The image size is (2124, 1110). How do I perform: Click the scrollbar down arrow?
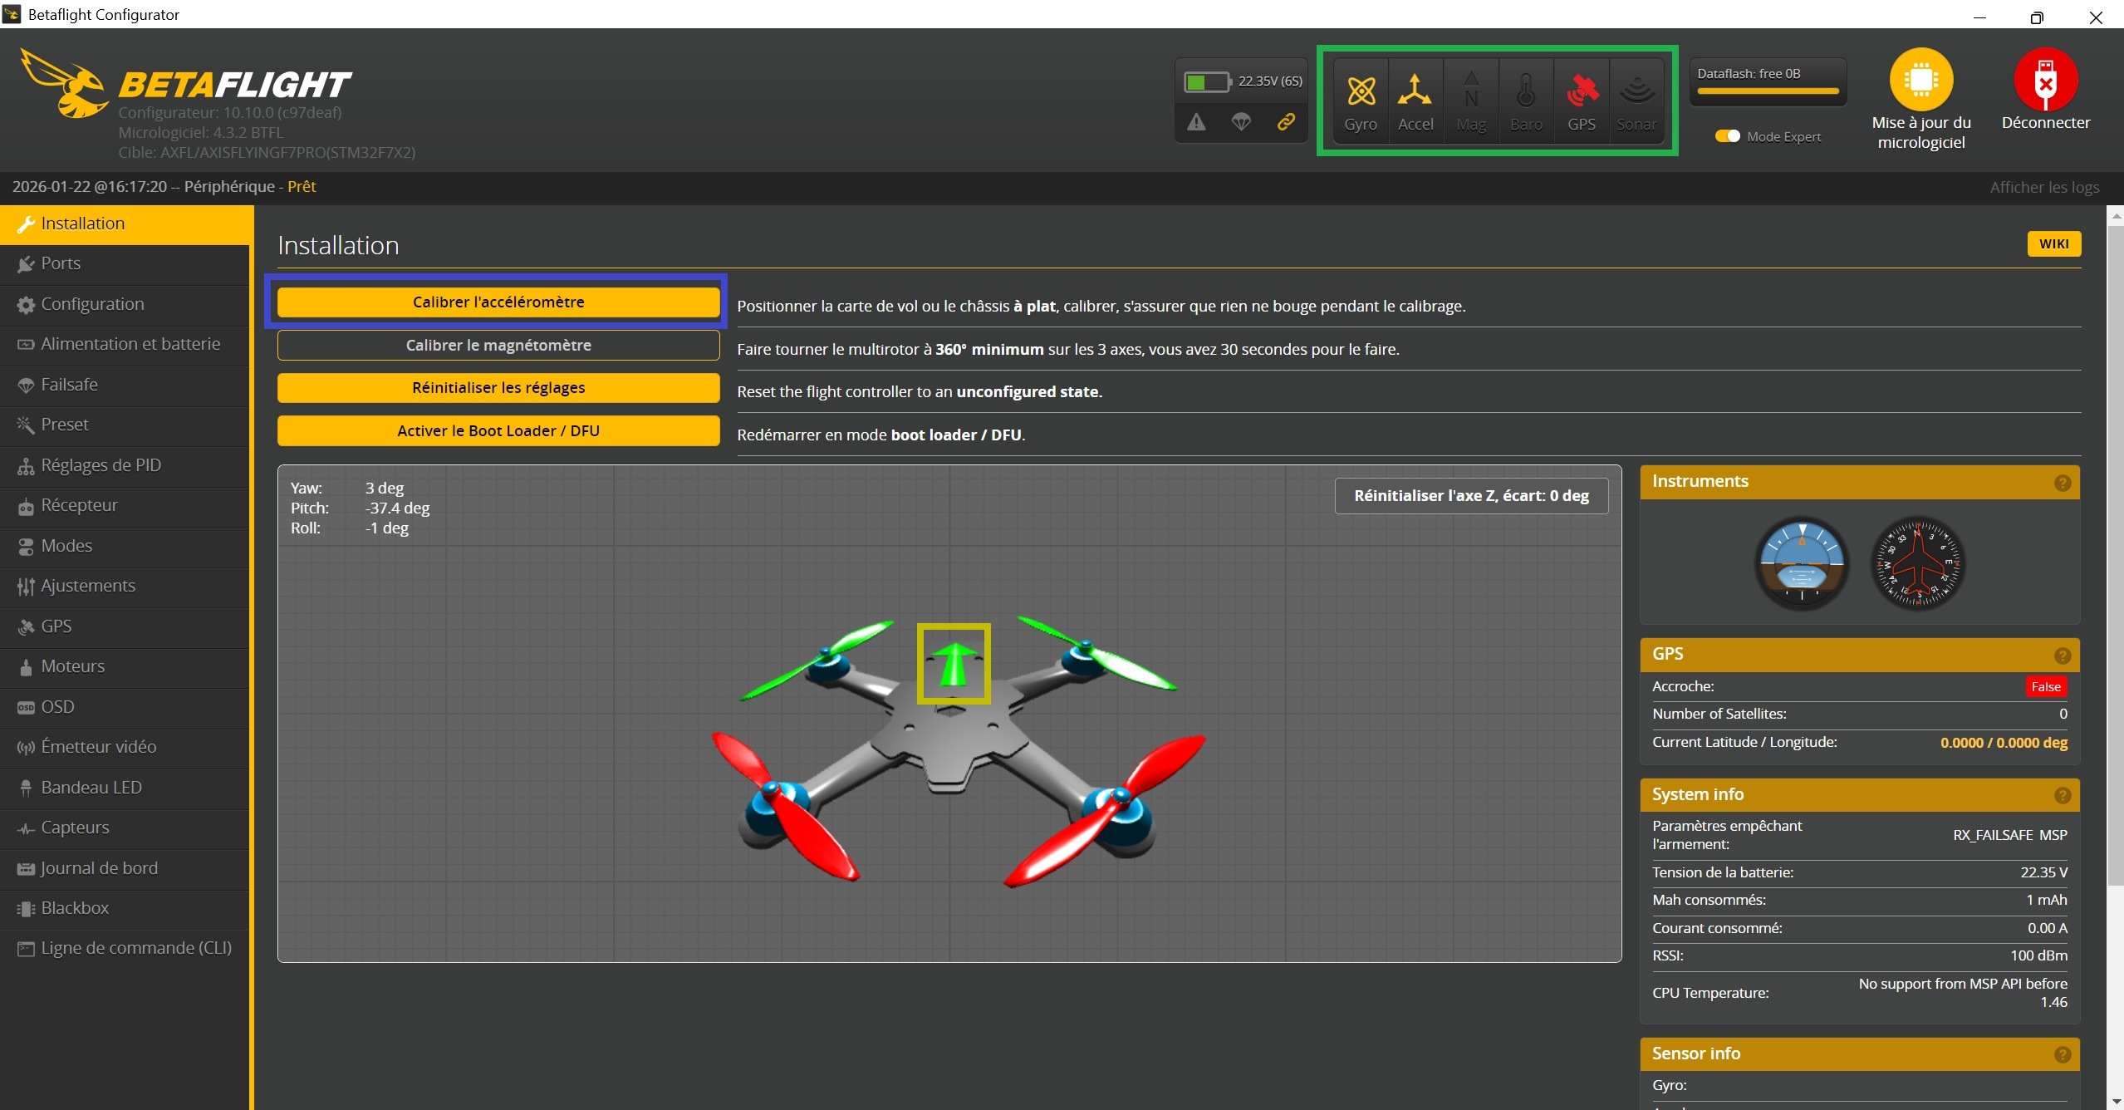[2115, 1102]
